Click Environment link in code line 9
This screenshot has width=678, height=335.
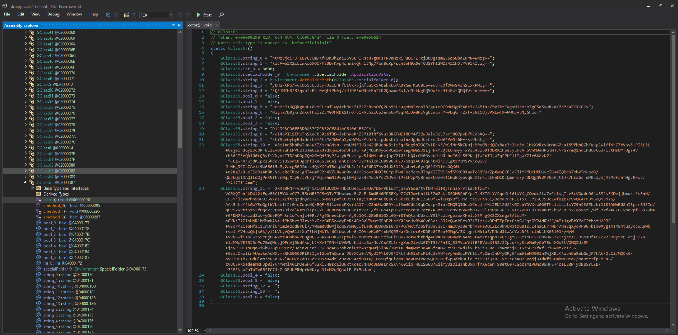point(301,74)
